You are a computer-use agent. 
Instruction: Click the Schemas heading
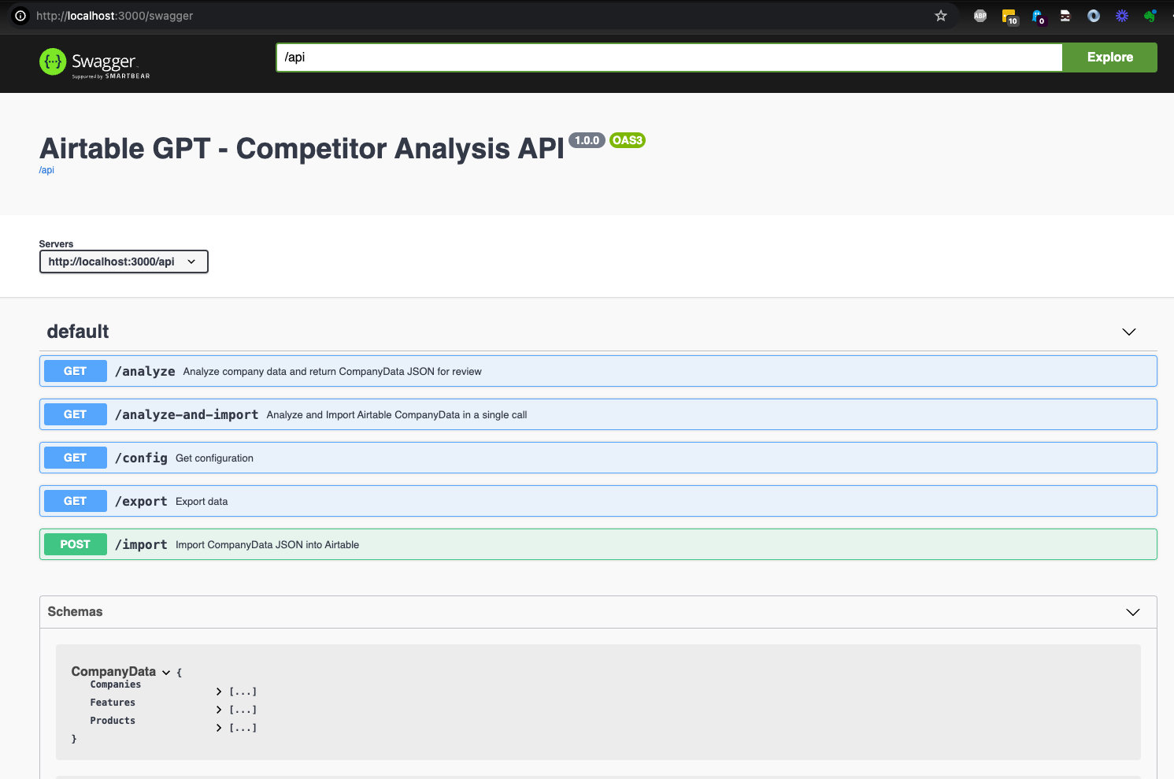[75, 612]
